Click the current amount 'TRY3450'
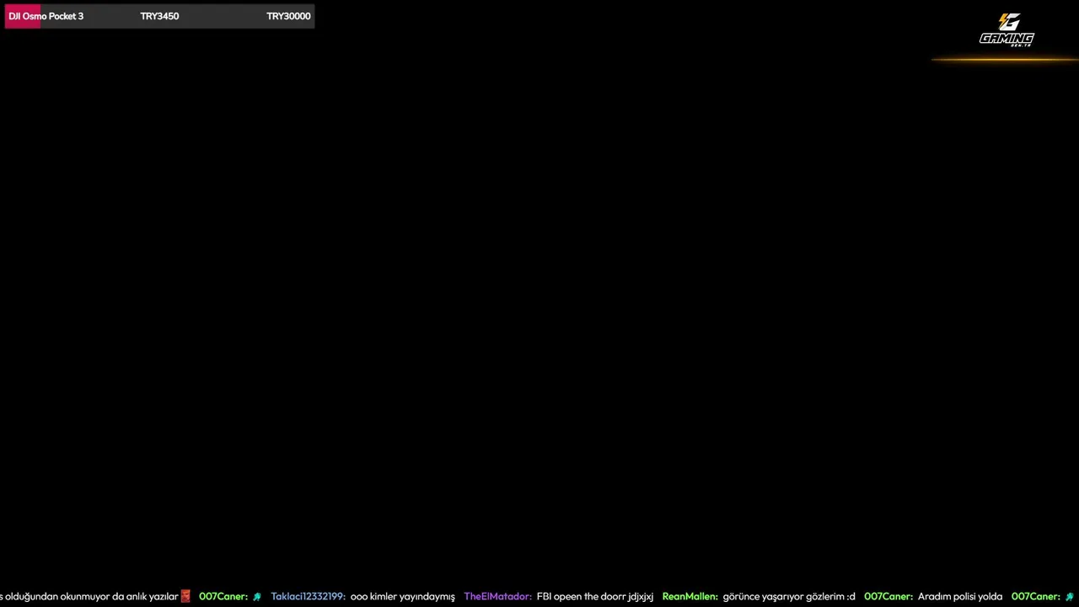The height and width of the screenshot is (607, 1079). (159, 16)
